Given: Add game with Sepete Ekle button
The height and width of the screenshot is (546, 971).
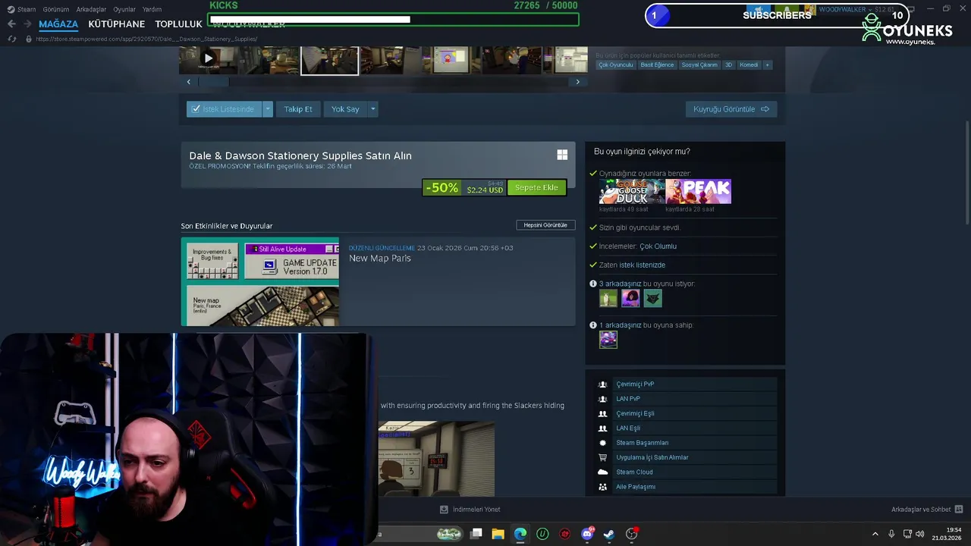Looking at the screenshot, I should [x=536, y=187].
